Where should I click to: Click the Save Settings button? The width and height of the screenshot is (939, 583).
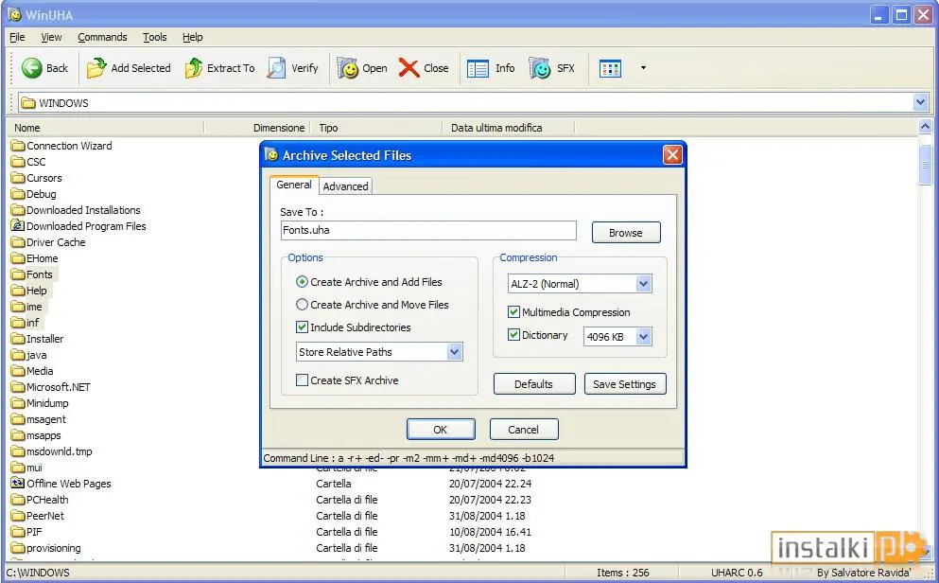pos(625,384)
